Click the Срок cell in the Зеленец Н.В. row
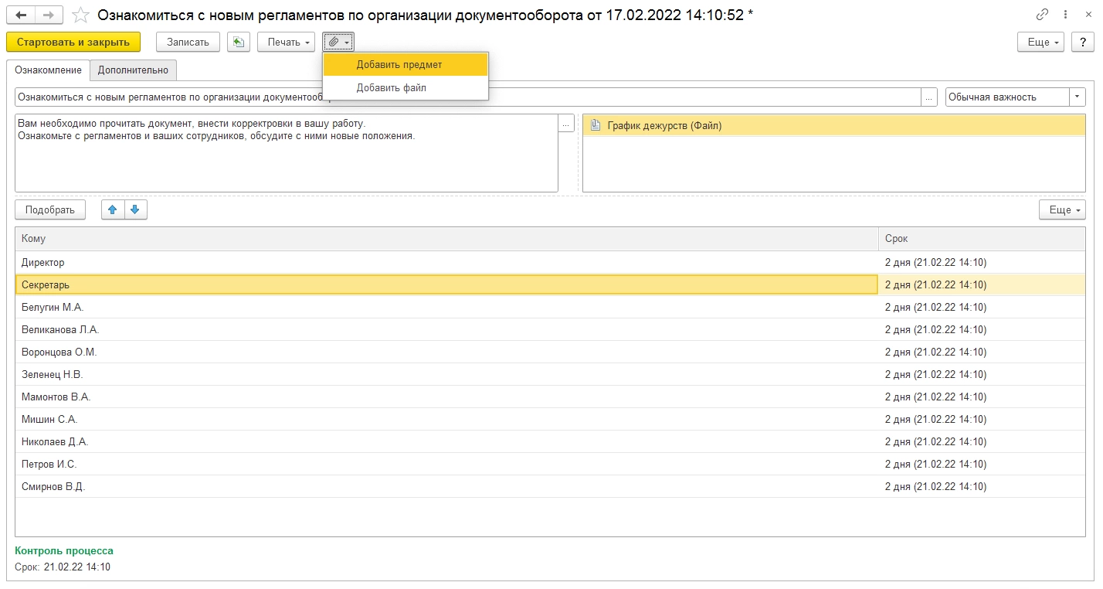 click(x=982, y=374)
